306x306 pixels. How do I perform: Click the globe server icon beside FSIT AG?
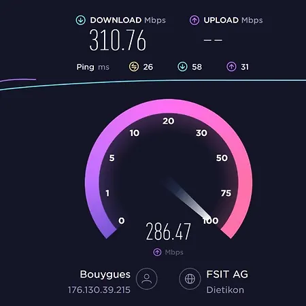click(x=190, y=279)
